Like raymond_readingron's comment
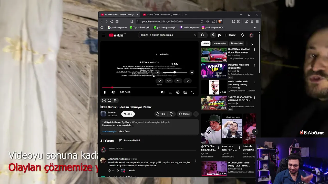The image size is (328, 184). [109, 170]
